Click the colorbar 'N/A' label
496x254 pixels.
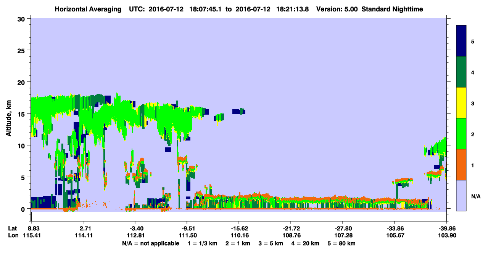475,196
